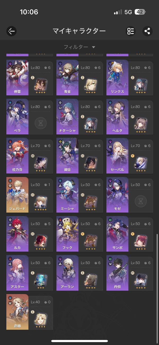
Task: Select ミーシャ character portrait
Action: pyautogui.click(x=67, y=195)
